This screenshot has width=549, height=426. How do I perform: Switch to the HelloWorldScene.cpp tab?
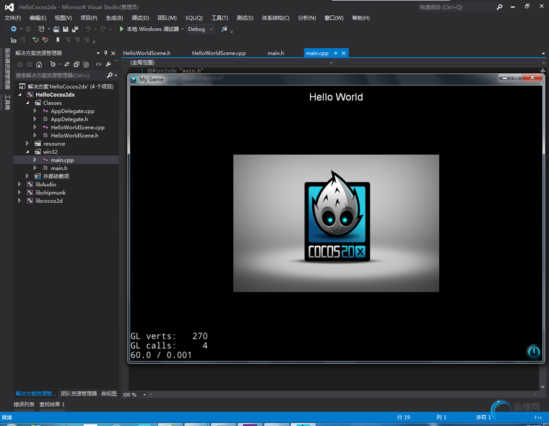pyautogui.click(x=218, y=53)
